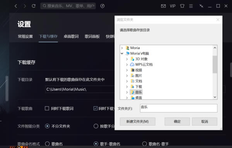Open the mail messages icon
232x148 pixels.
(163, 6)
